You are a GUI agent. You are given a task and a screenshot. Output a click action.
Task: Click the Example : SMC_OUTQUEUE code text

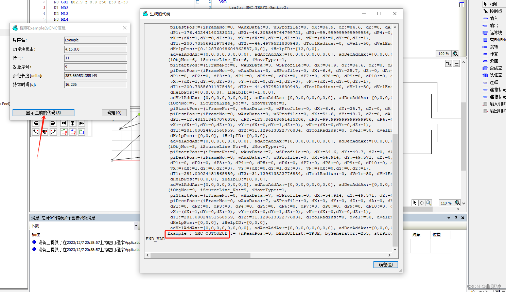coord(197,233)
